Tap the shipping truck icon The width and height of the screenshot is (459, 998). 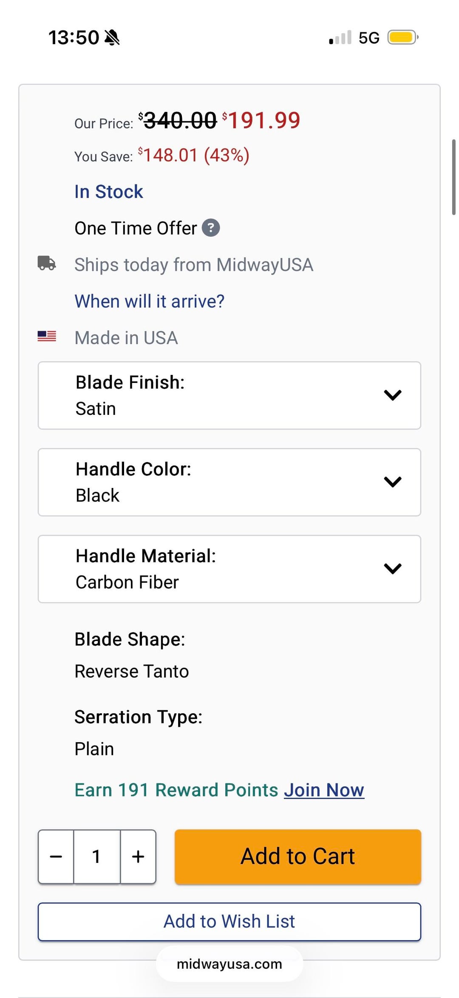47,263
